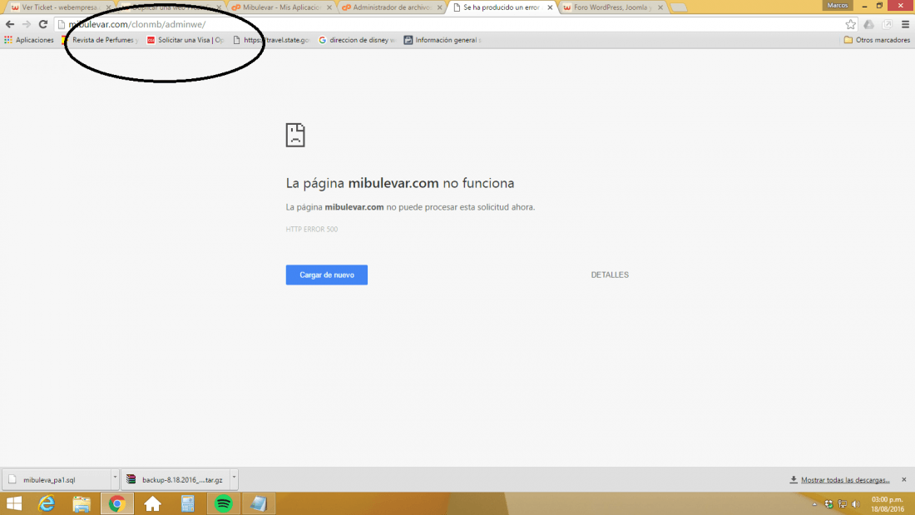
Task: Click the Cargar de nuevo button
Action: point(327,275)
